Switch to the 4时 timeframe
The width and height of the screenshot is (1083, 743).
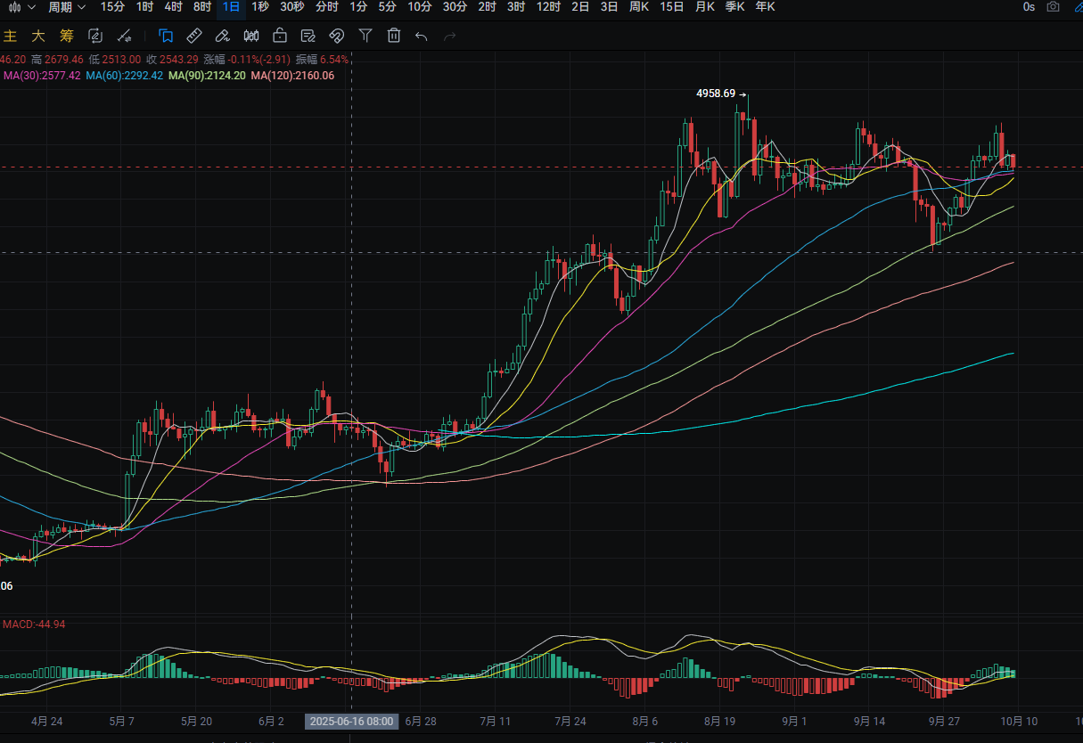tap(173, 7)
